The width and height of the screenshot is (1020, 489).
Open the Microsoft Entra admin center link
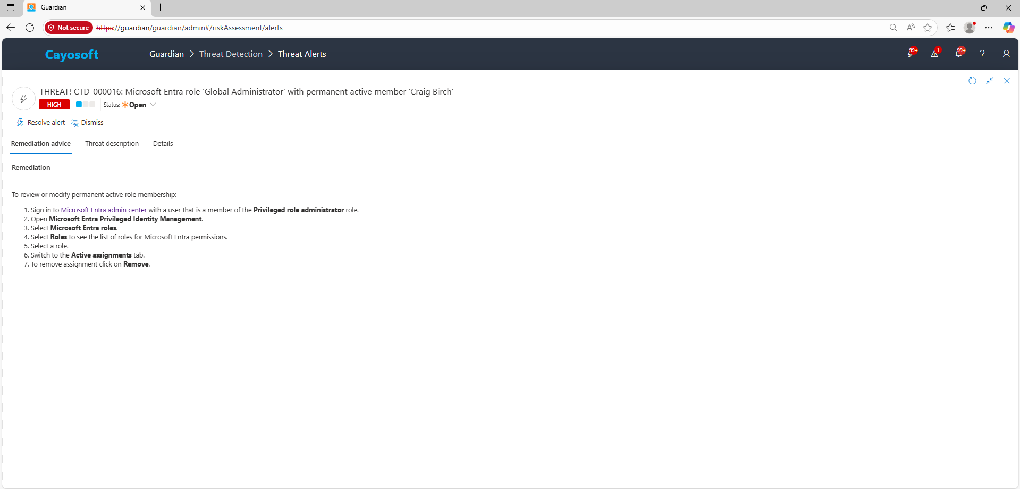click(104, 210)
